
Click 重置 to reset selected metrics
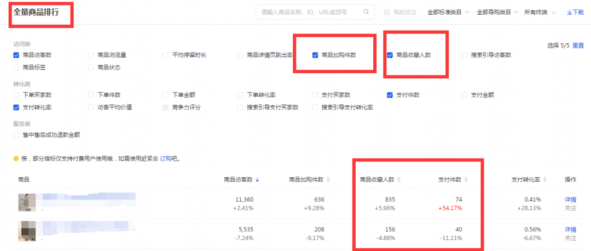578,45
